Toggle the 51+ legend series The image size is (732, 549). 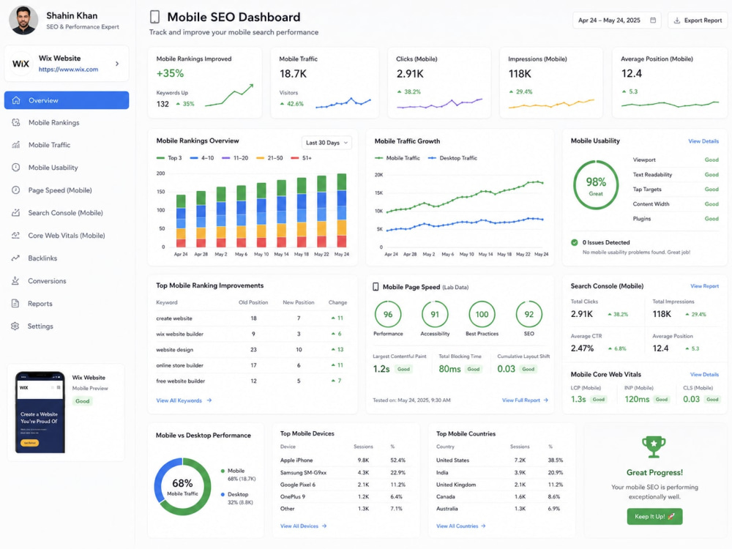pos(301,158)
